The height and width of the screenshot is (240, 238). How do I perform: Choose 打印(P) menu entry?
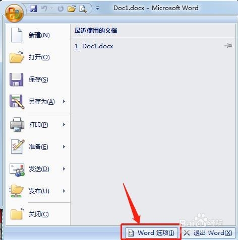point(38,125)
